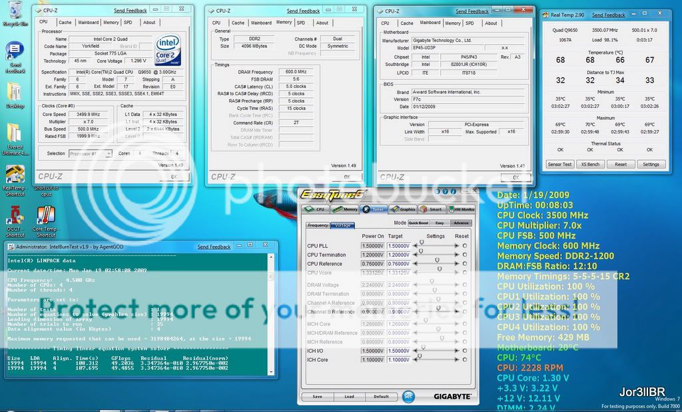This screenshot has height=412, width=682.
Task: Select the Reset radio for CPU Termination
Action: [465, 255]
